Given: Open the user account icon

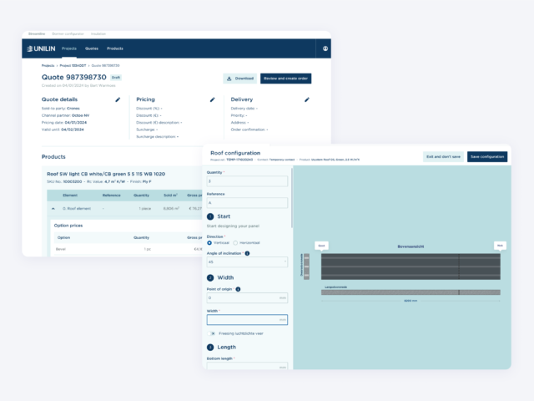Looking at the screenshot, I should [x=324, y=48].
